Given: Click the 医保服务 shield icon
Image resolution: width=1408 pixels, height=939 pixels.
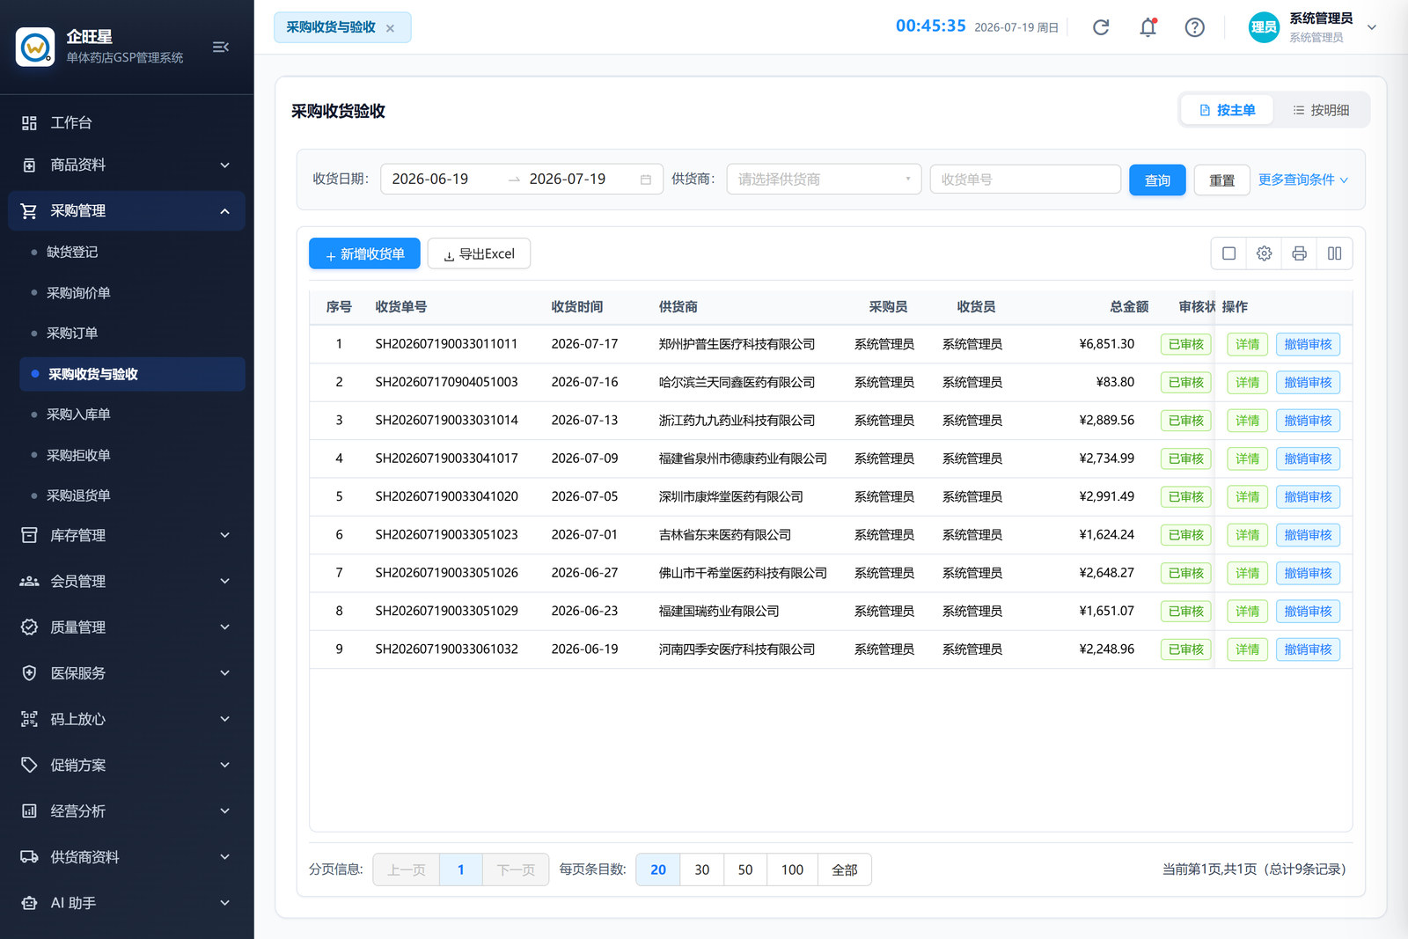Looking at the screenshot, I should (x=29, y=673).
